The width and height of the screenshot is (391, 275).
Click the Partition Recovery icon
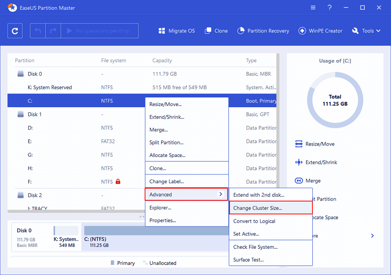tap(240, 31)
